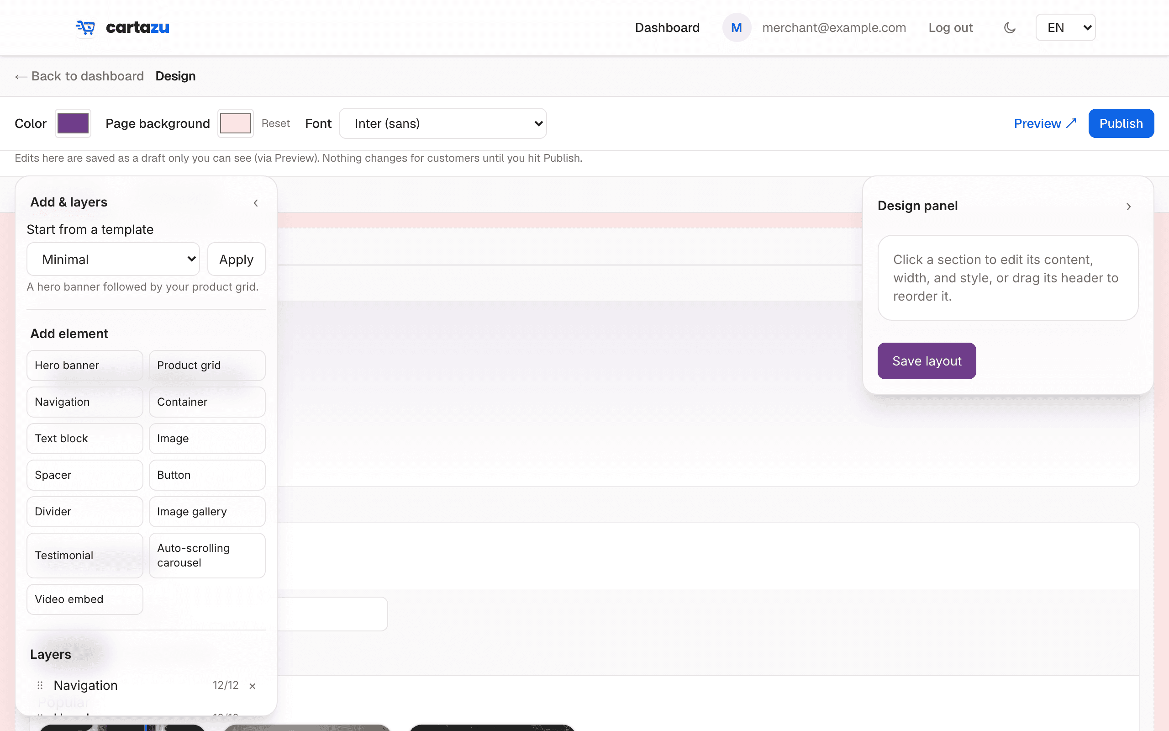This screenshot has width=1169, height=731.
Task: Collapse the Design panel with the chevron
Action: pyautogui.click(x=1128, y=207)
